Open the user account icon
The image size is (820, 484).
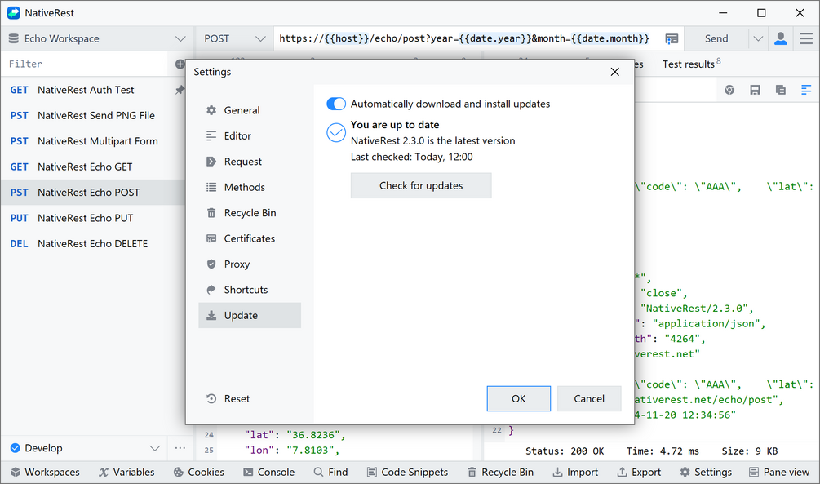pyautogui.click(x=780, y=38)
